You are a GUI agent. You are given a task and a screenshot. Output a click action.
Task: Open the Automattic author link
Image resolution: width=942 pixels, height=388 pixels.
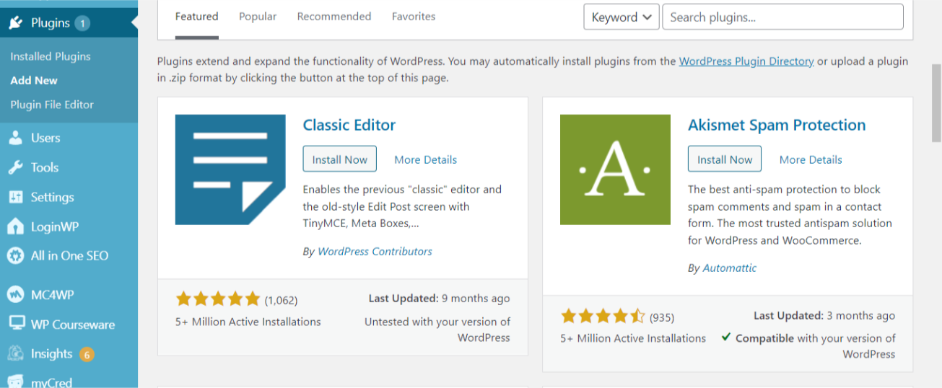(x=730, y=268)
